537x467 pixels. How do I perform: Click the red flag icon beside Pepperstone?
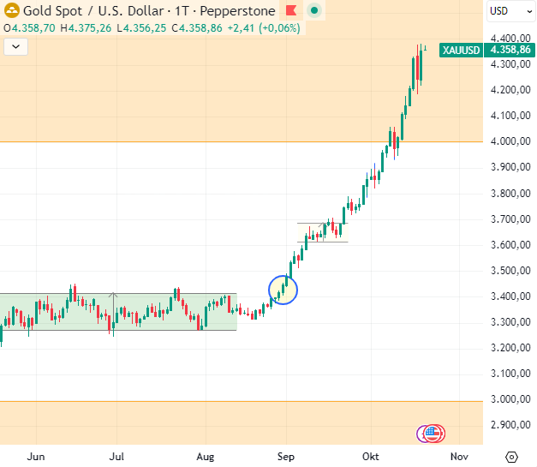(290, 11)
